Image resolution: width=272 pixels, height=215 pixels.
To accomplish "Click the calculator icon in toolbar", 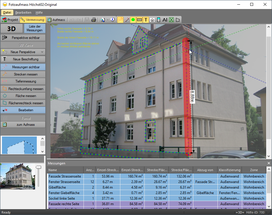I will [158, 20].
